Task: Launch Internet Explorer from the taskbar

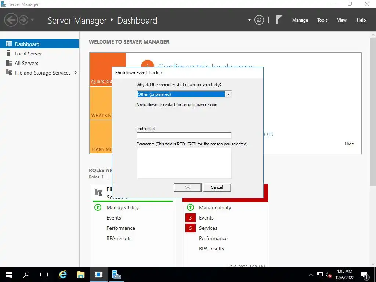Action: point(63,275)
